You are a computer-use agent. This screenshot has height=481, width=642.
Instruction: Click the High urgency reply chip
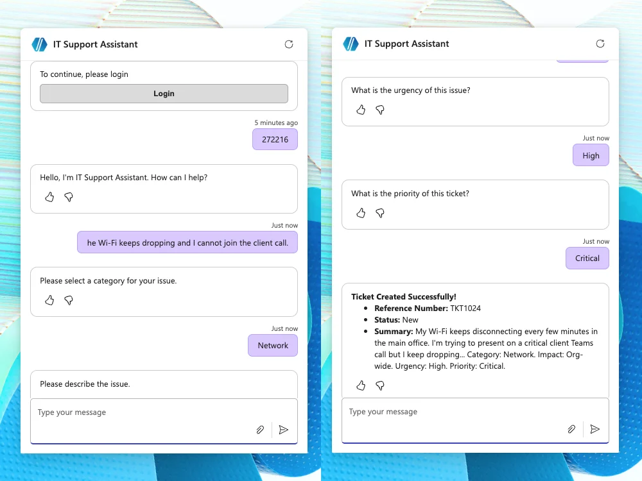pos(590,155)
